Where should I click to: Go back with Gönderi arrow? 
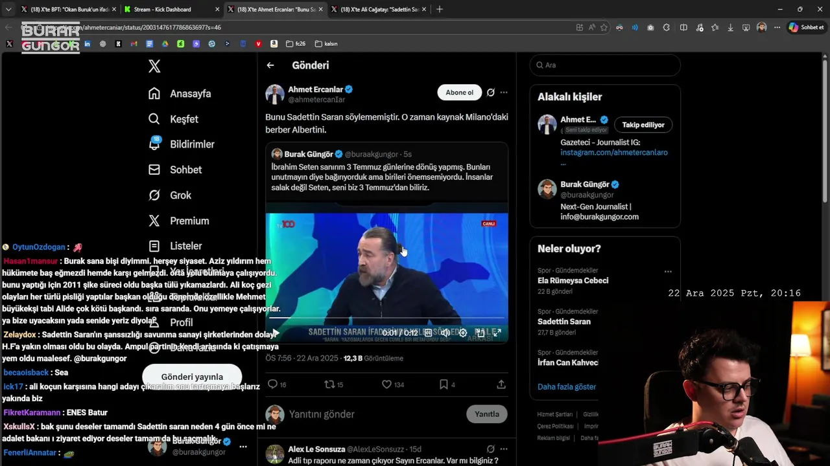270,65
